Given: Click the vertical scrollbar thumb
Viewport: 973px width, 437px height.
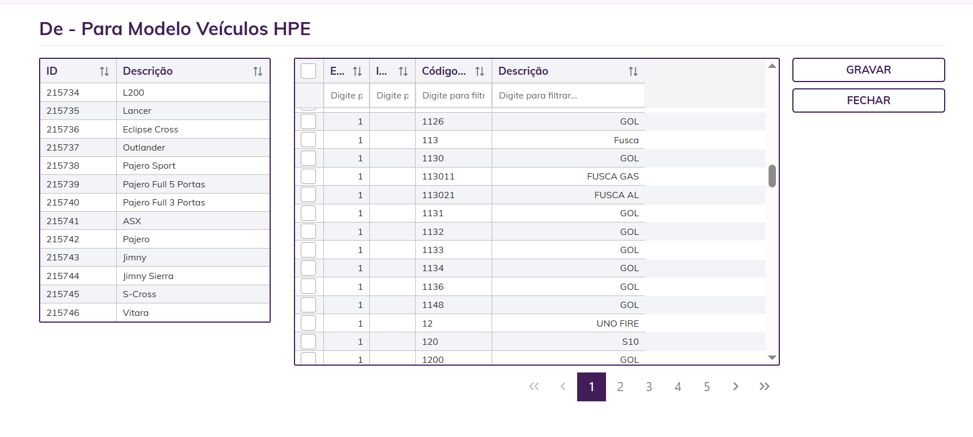Looking at the screenshot, I should pyautogui.click(x=772, y=176).
